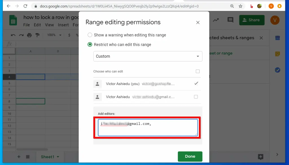Screen dimensions: 289x165
Task: Open the Sheet1 tab dropdown arrow
Action: [x=58, y=157]
